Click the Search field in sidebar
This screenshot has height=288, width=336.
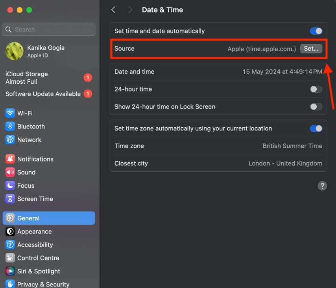coord(48,29)
